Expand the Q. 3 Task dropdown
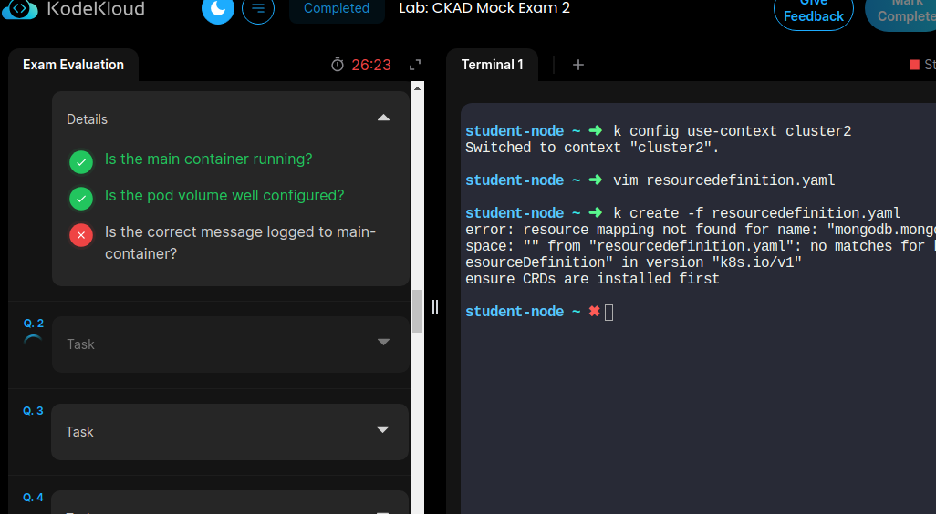The height and width of the screenshot is (514, 936). coord(382,429)
